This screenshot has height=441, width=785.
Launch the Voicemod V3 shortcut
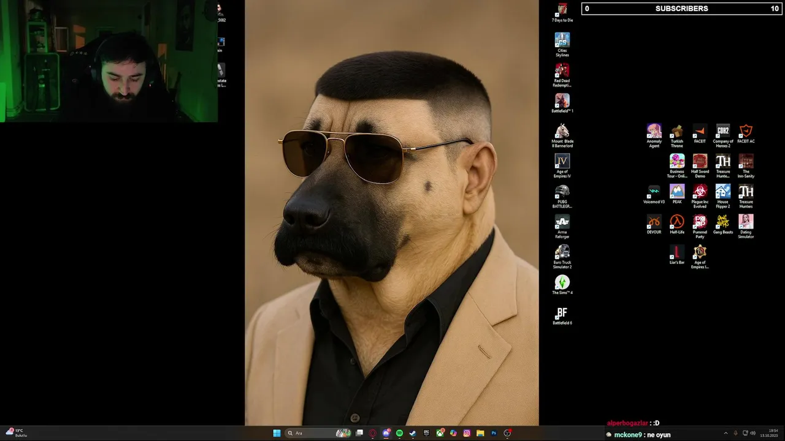tap(654, 194)
